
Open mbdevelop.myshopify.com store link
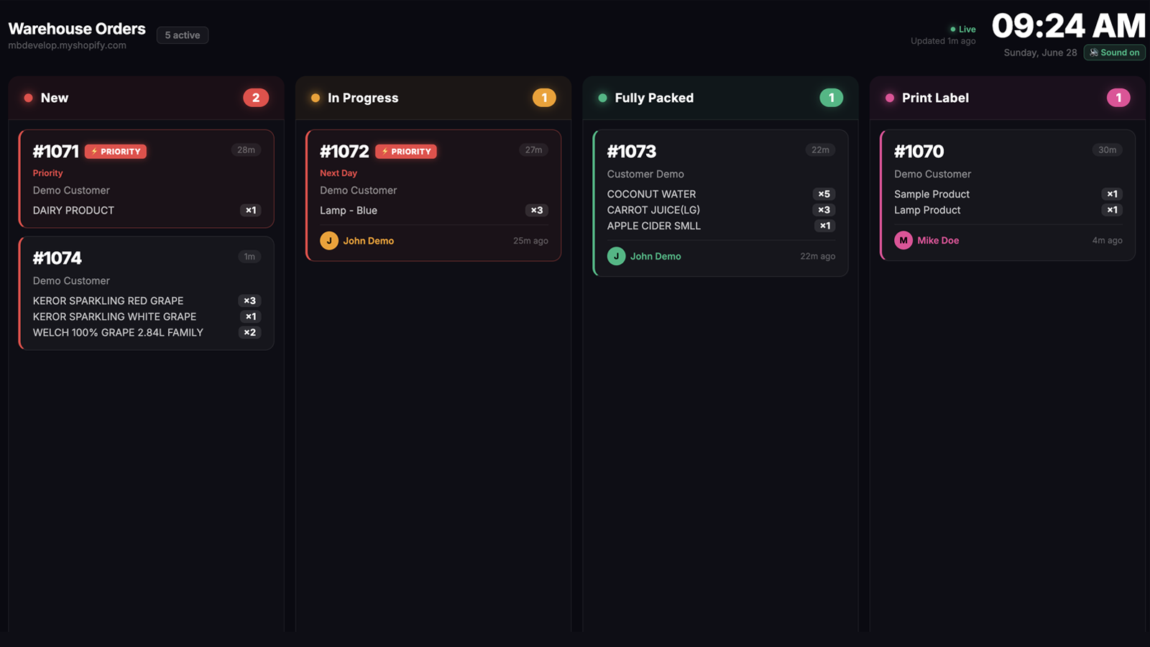point(68,45)
